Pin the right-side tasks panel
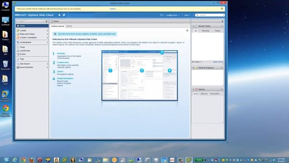The image size is (289, 163). (222, 21)
